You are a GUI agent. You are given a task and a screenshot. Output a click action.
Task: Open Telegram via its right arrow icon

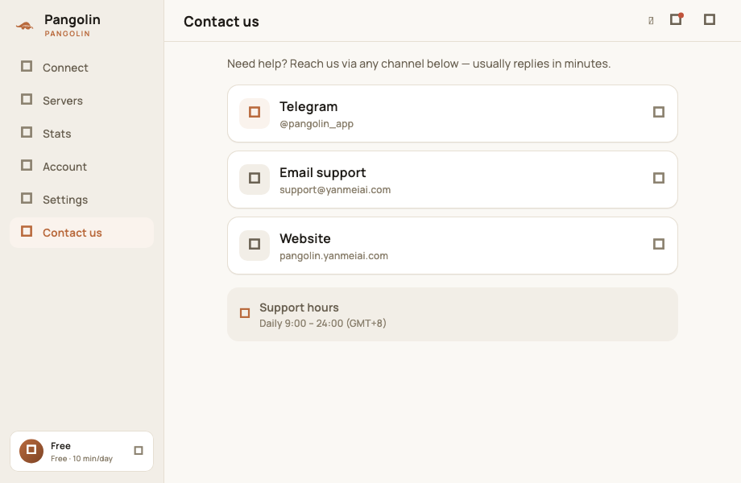tap(658, 112)
